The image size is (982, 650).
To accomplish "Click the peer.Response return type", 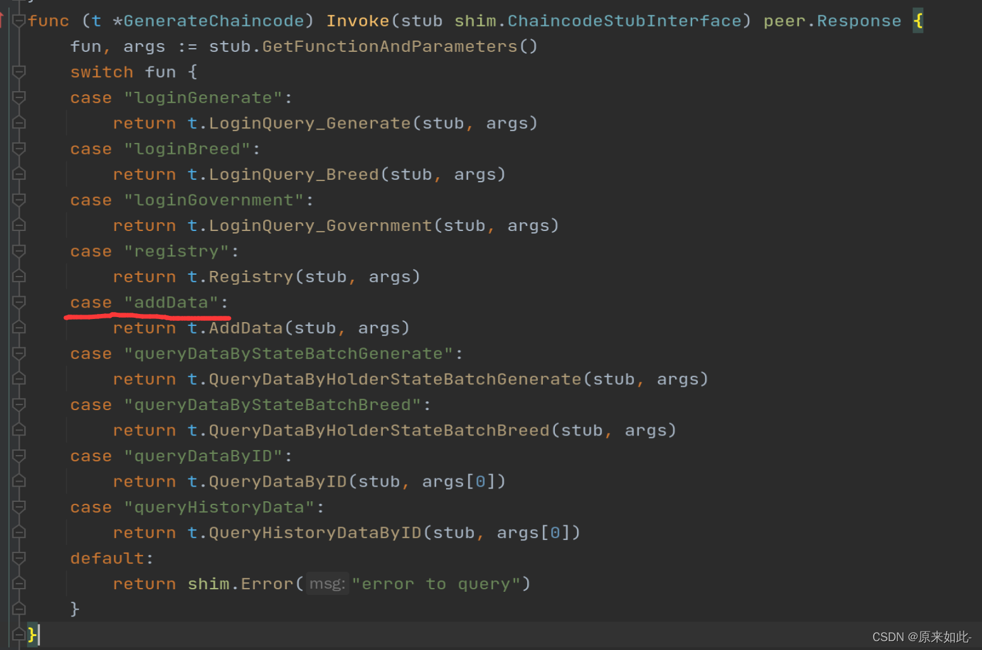I will [832, 21].
